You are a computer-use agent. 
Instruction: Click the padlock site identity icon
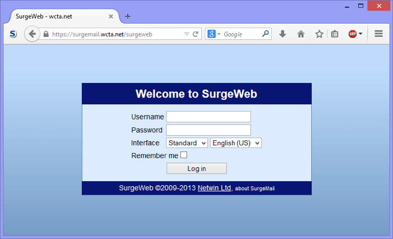pyautogui.click(x=46, y=34)
